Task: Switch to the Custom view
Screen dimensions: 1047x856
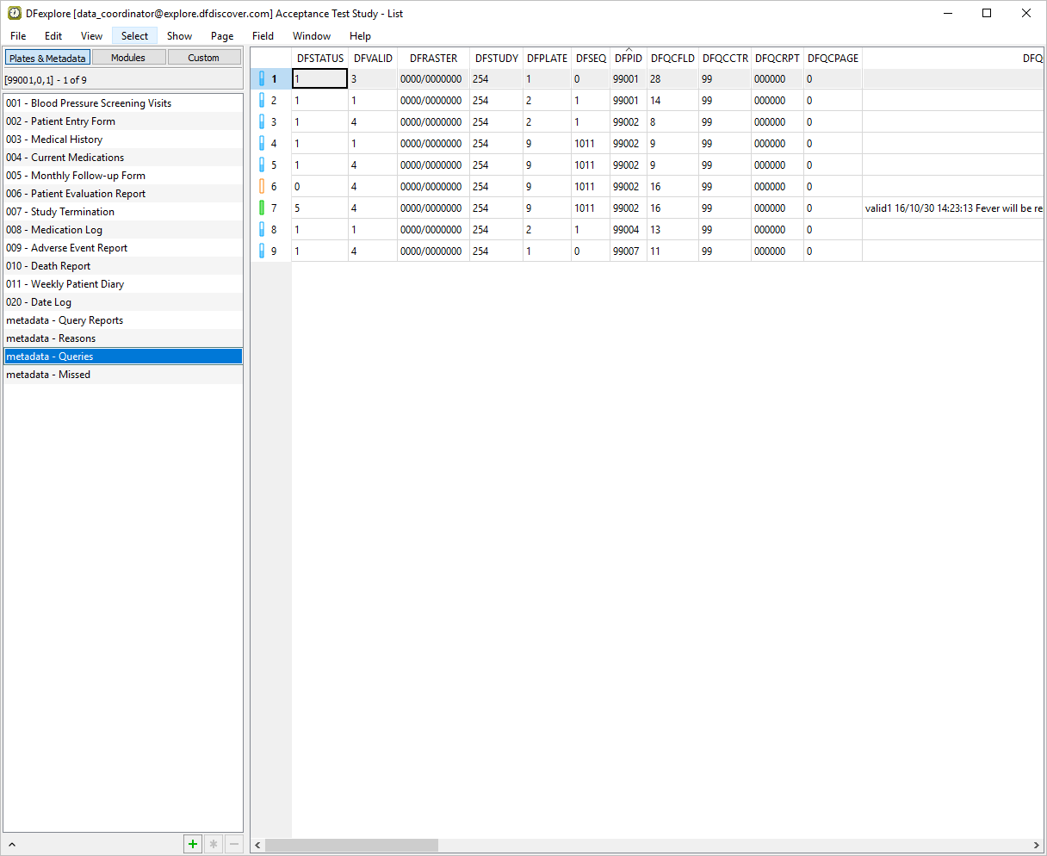Action: [x=204, y=58]
